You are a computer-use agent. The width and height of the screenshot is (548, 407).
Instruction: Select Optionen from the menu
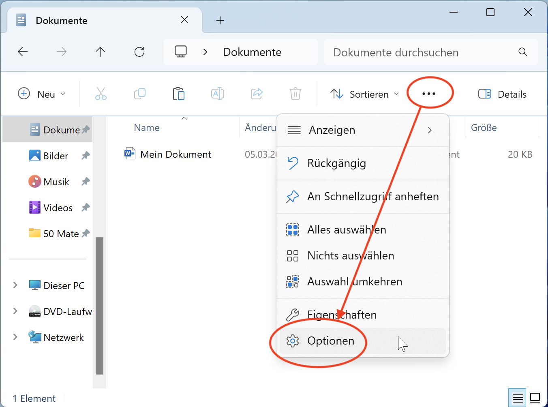tap(330, 341)
